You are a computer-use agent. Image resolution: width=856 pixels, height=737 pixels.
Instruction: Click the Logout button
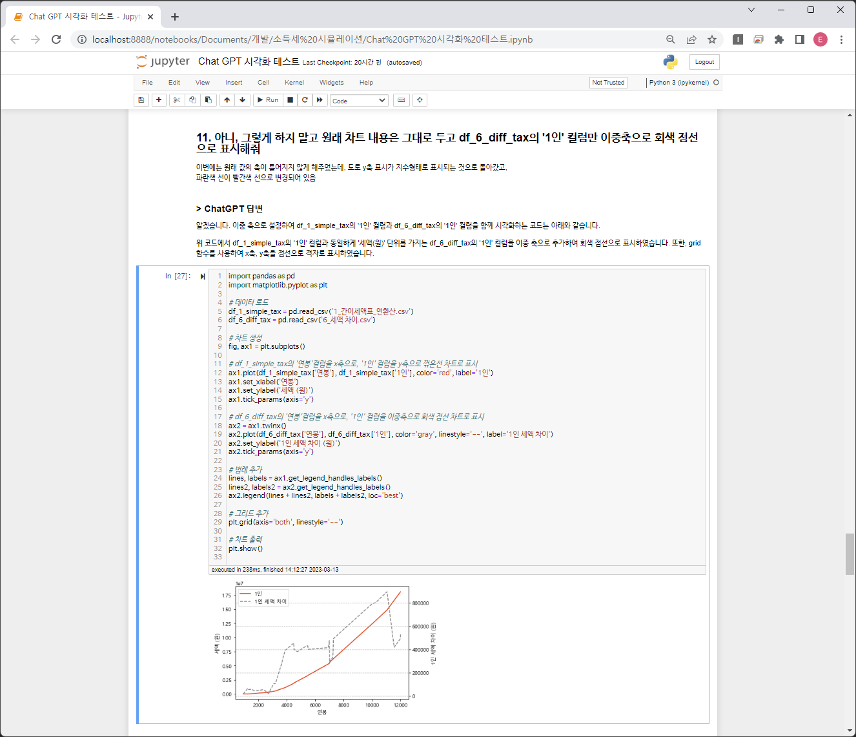[x=704, y=62]
